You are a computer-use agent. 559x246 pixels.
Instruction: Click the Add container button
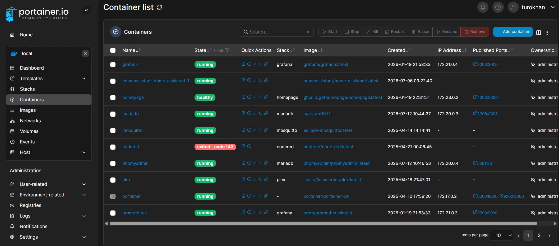[513, 32]
